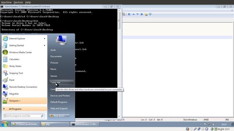Open the VirtualBox Machine menu
The image size is (234, 131).
[x=6, y=3]
